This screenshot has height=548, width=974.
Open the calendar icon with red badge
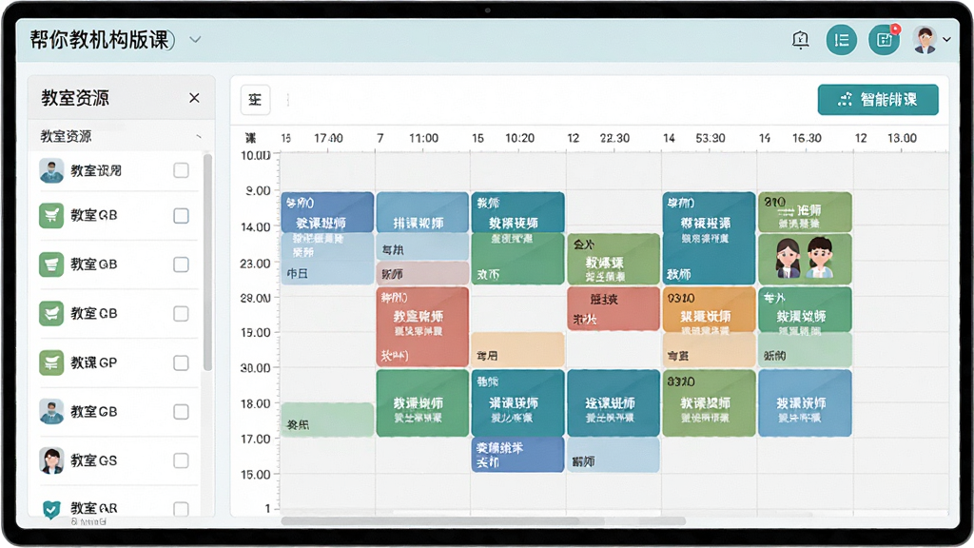[884, 40]
